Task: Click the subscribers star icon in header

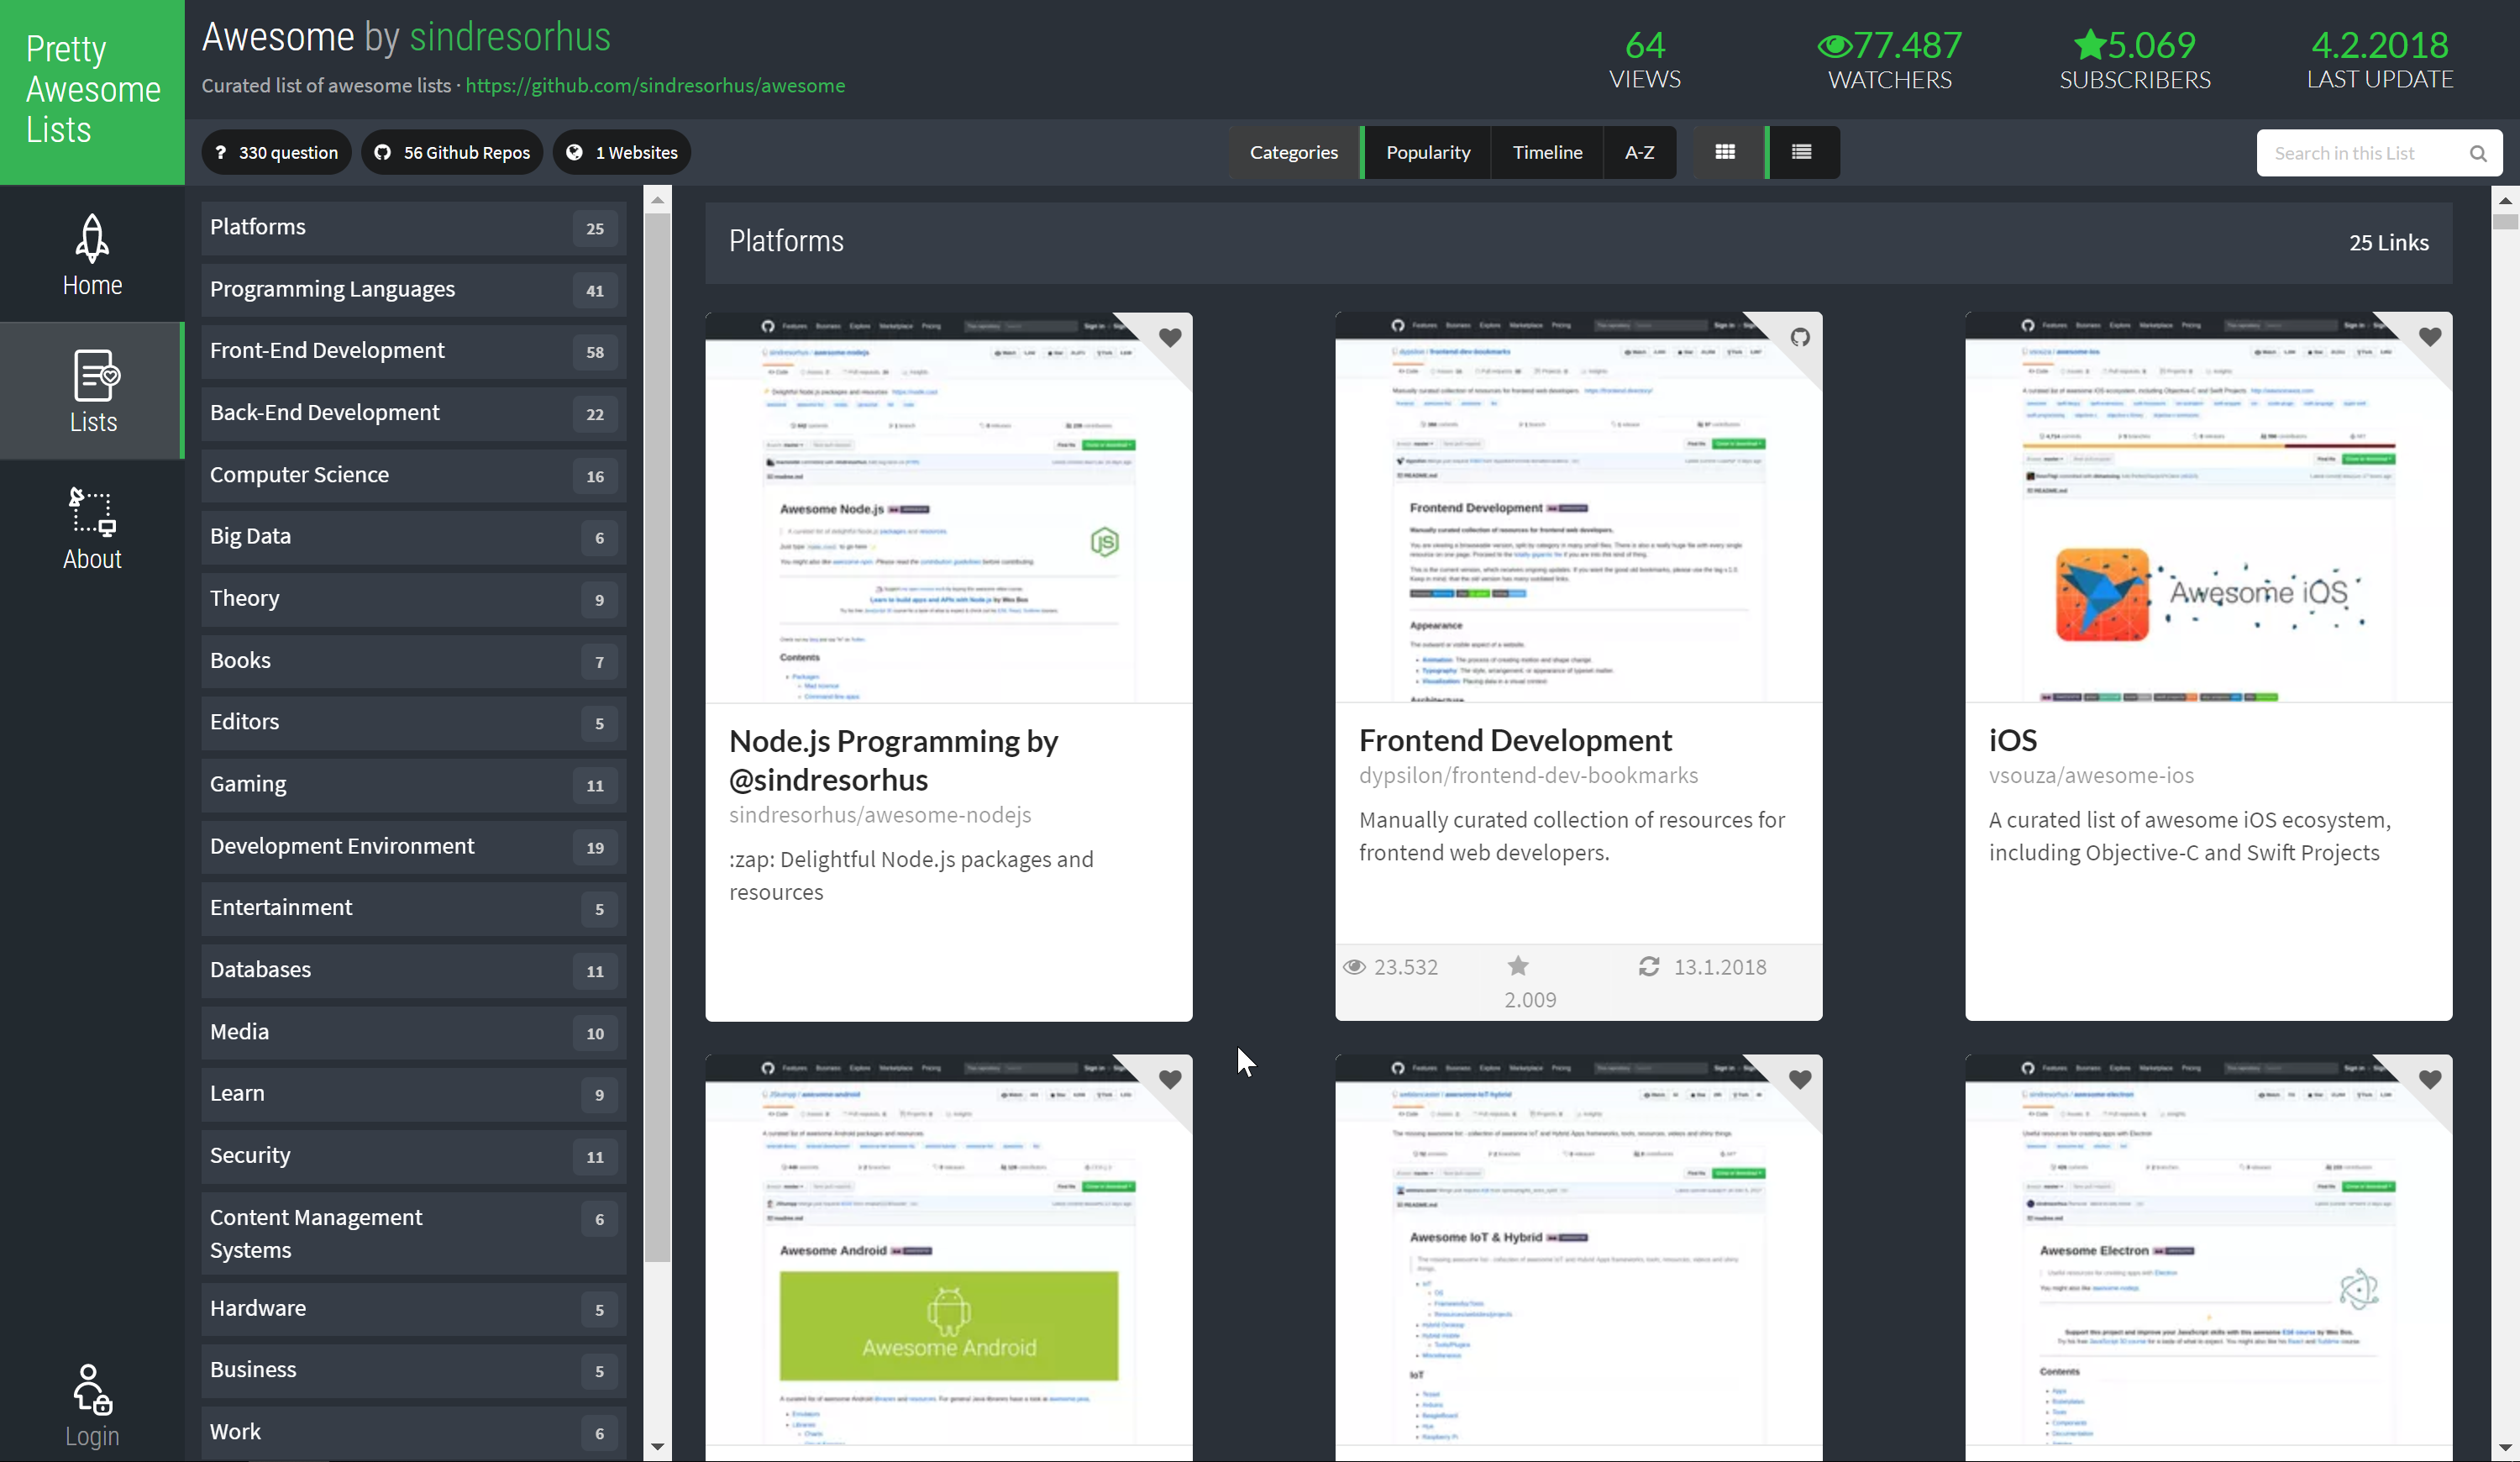Action: coord(2089,44)
